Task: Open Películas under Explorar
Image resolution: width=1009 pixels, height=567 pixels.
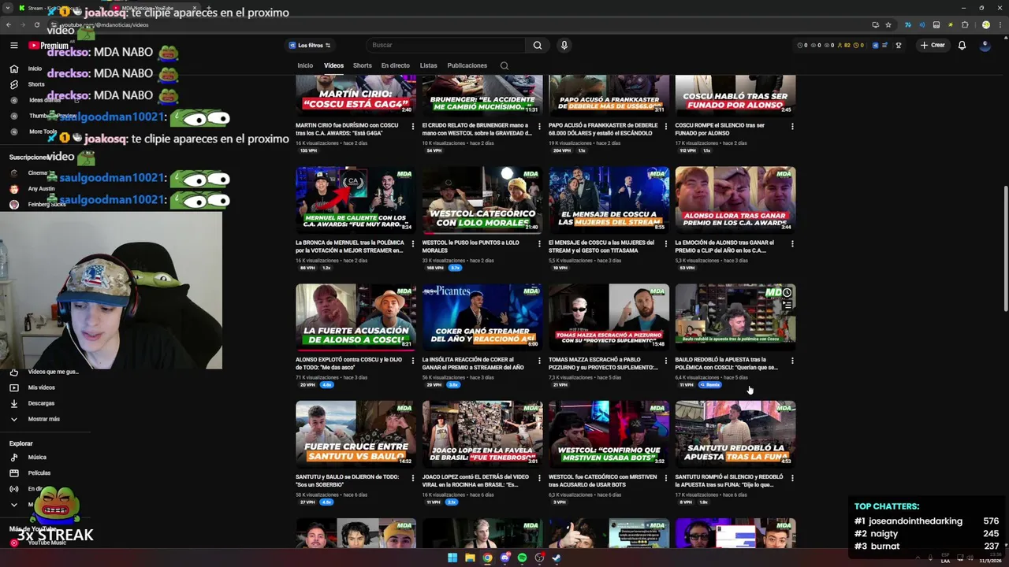Action: [32, 473]
